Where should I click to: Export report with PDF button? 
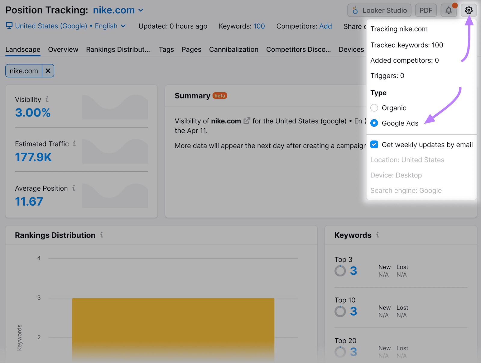coord(426,11)
